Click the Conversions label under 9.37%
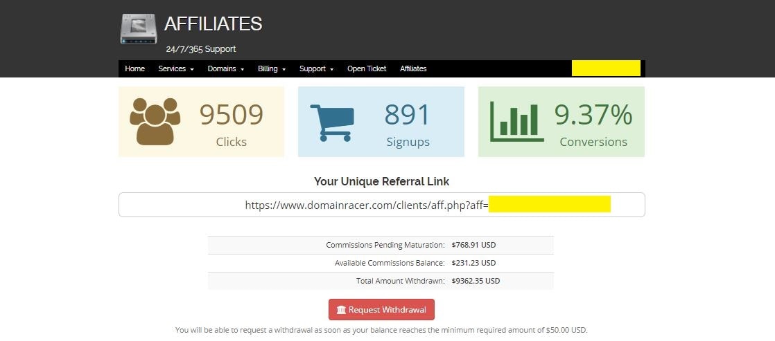This screenshot has width=775, height=341. (593, 142)
